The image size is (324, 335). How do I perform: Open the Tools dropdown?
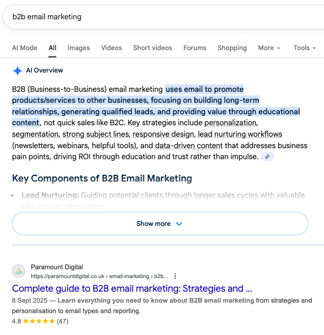304,47
